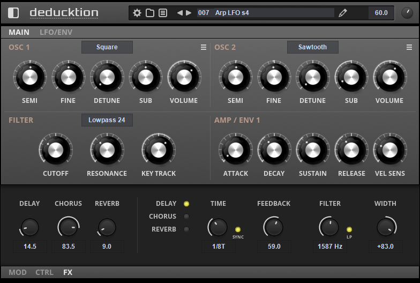Click the OSC 1 SUB knob
This screenshot has height=283, width=420.
point(146,77)
